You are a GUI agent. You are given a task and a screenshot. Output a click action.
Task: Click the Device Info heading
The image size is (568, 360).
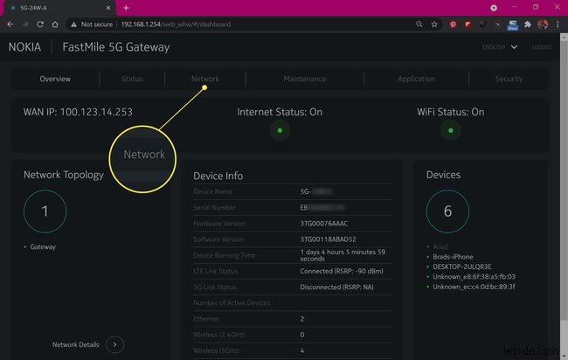click(x=218, y=176)
